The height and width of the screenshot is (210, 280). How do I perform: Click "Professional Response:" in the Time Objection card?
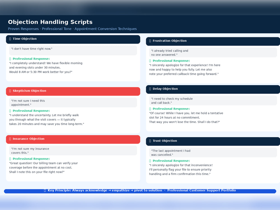tap(31, 59)
